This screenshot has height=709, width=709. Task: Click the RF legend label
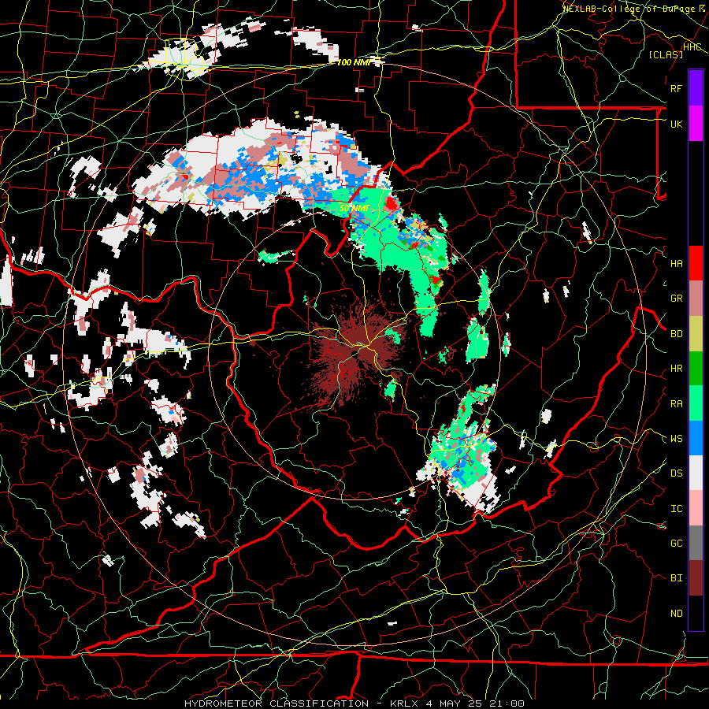pos(676,88)
